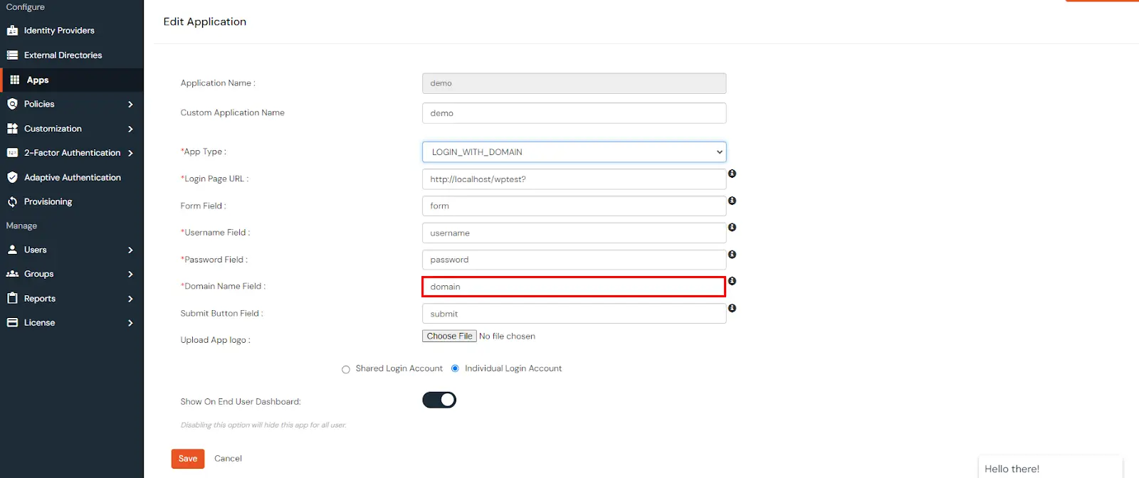
Task: Click the Edit Application heading
Action: pyautogui.click(x=205, y=21)
